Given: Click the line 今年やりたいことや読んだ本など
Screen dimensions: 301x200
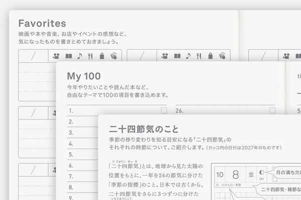Looking at the screenshot, I should pyautogui.click(x=108, y=87).
